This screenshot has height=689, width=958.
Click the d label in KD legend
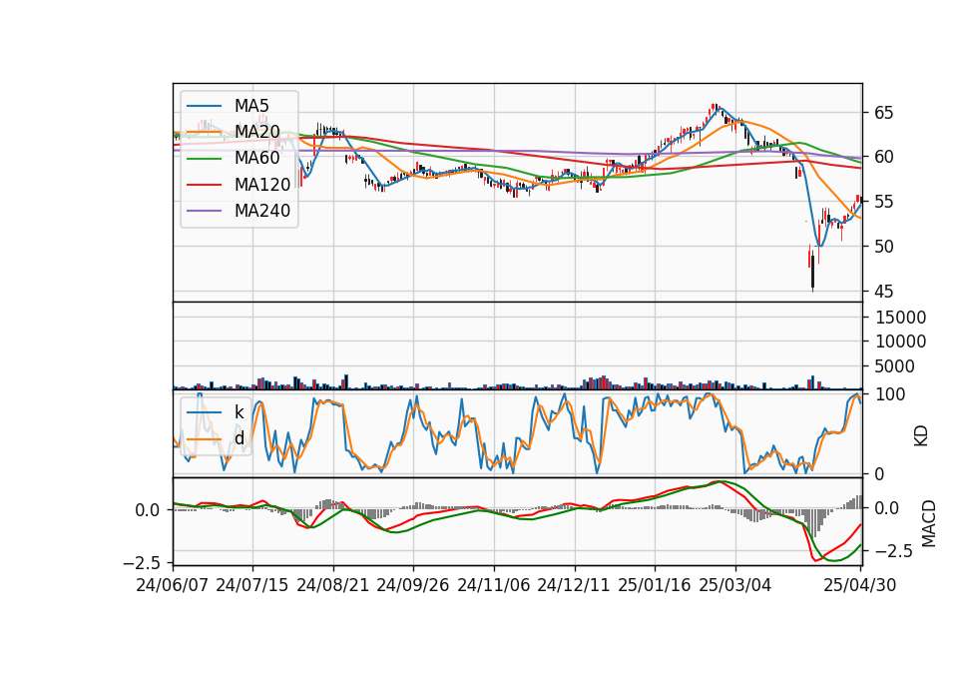(x=239, y=438)
